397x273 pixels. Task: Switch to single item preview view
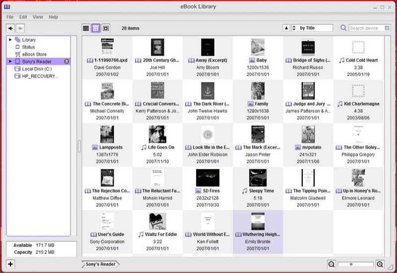(x=106, y=28)
